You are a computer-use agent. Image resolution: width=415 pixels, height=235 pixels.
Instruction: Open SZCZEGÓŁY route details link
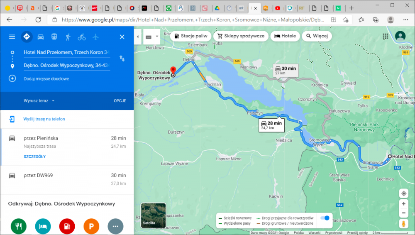coord(34,157)
